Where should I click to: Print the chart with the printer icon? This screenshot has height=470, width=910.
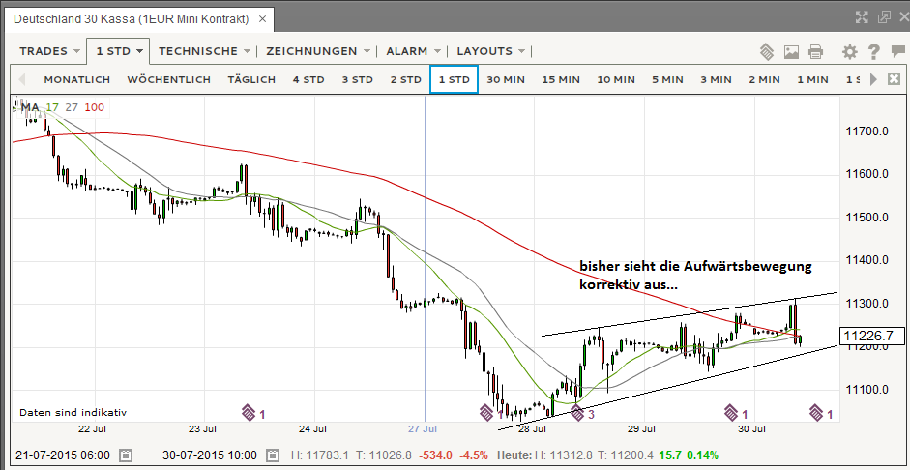point(815,51)
